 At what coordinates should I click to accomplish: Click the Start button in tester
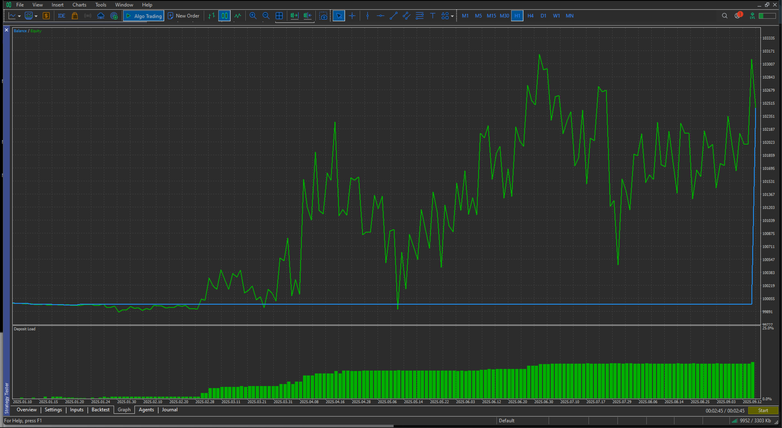763,410
